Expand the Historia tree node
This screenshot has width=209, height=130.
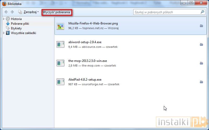tap(4, 19)
